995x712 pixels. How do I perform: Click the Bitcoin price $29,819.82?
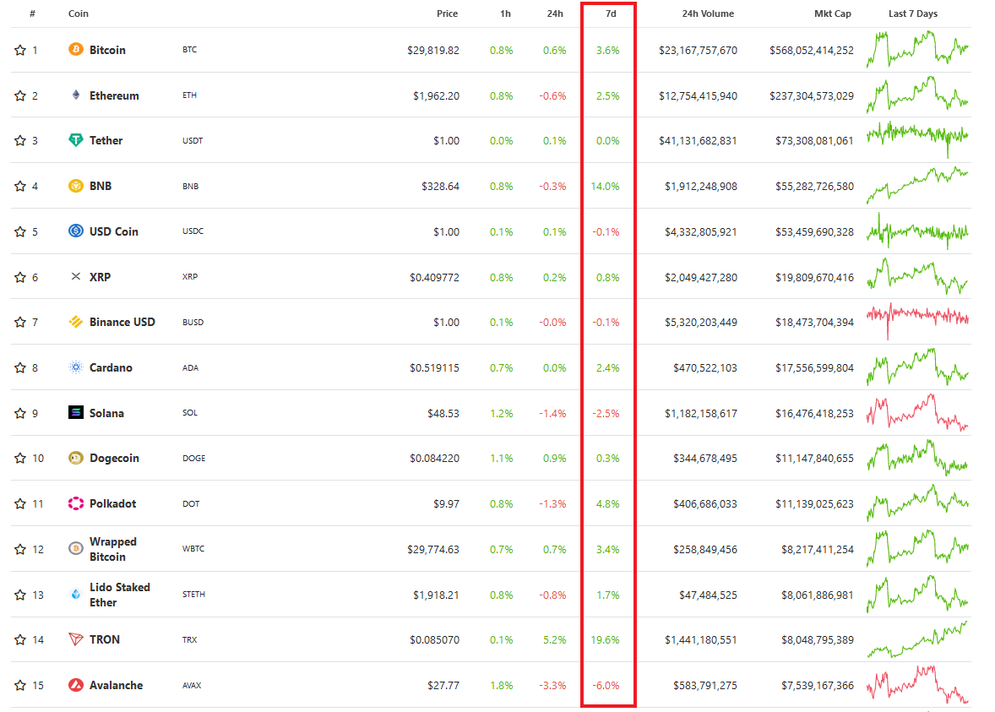(433, 50)
